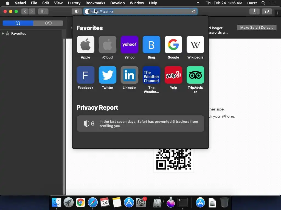Expand the Favorites folder in sidebar

click(x=3, y=33)
